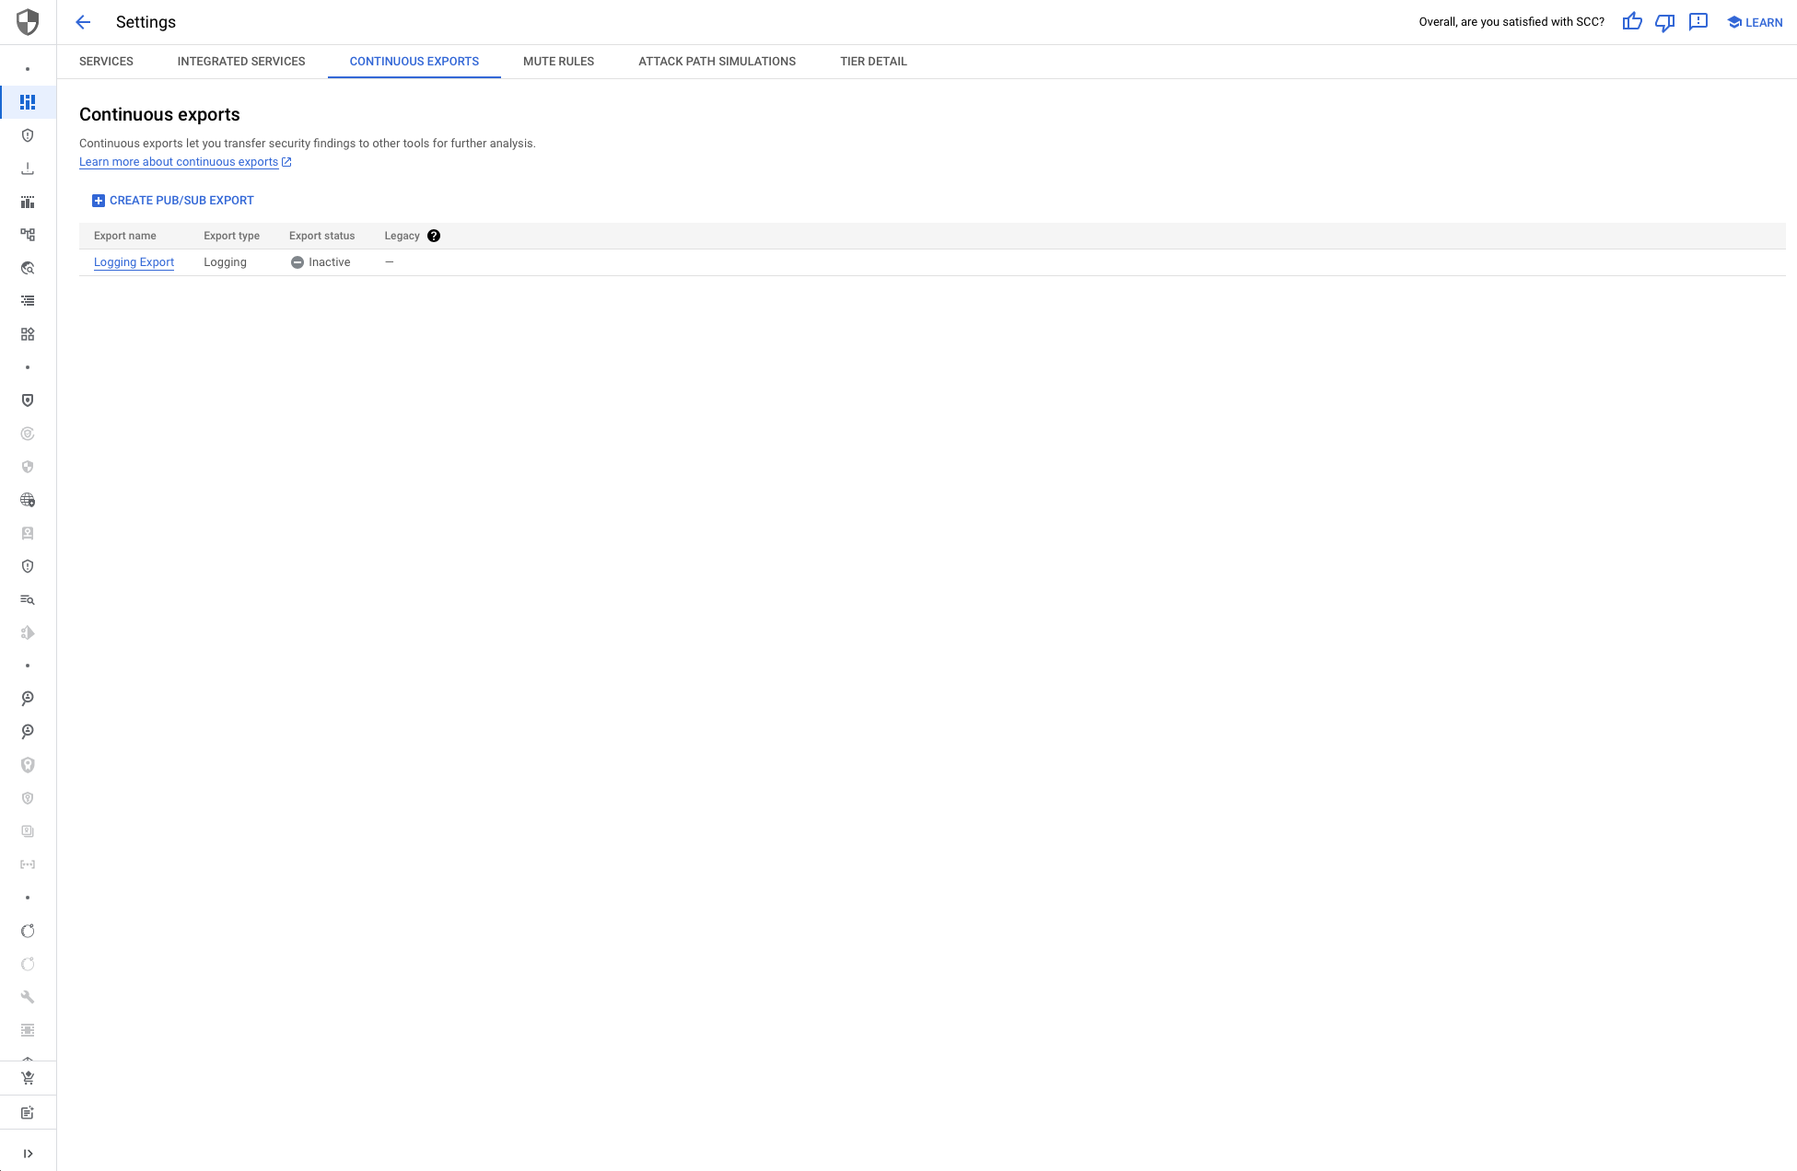The width and height of the screenshot is (1797, 1171).
Task: Click the Legacy info tooltip icon
Action: (434, 236)
